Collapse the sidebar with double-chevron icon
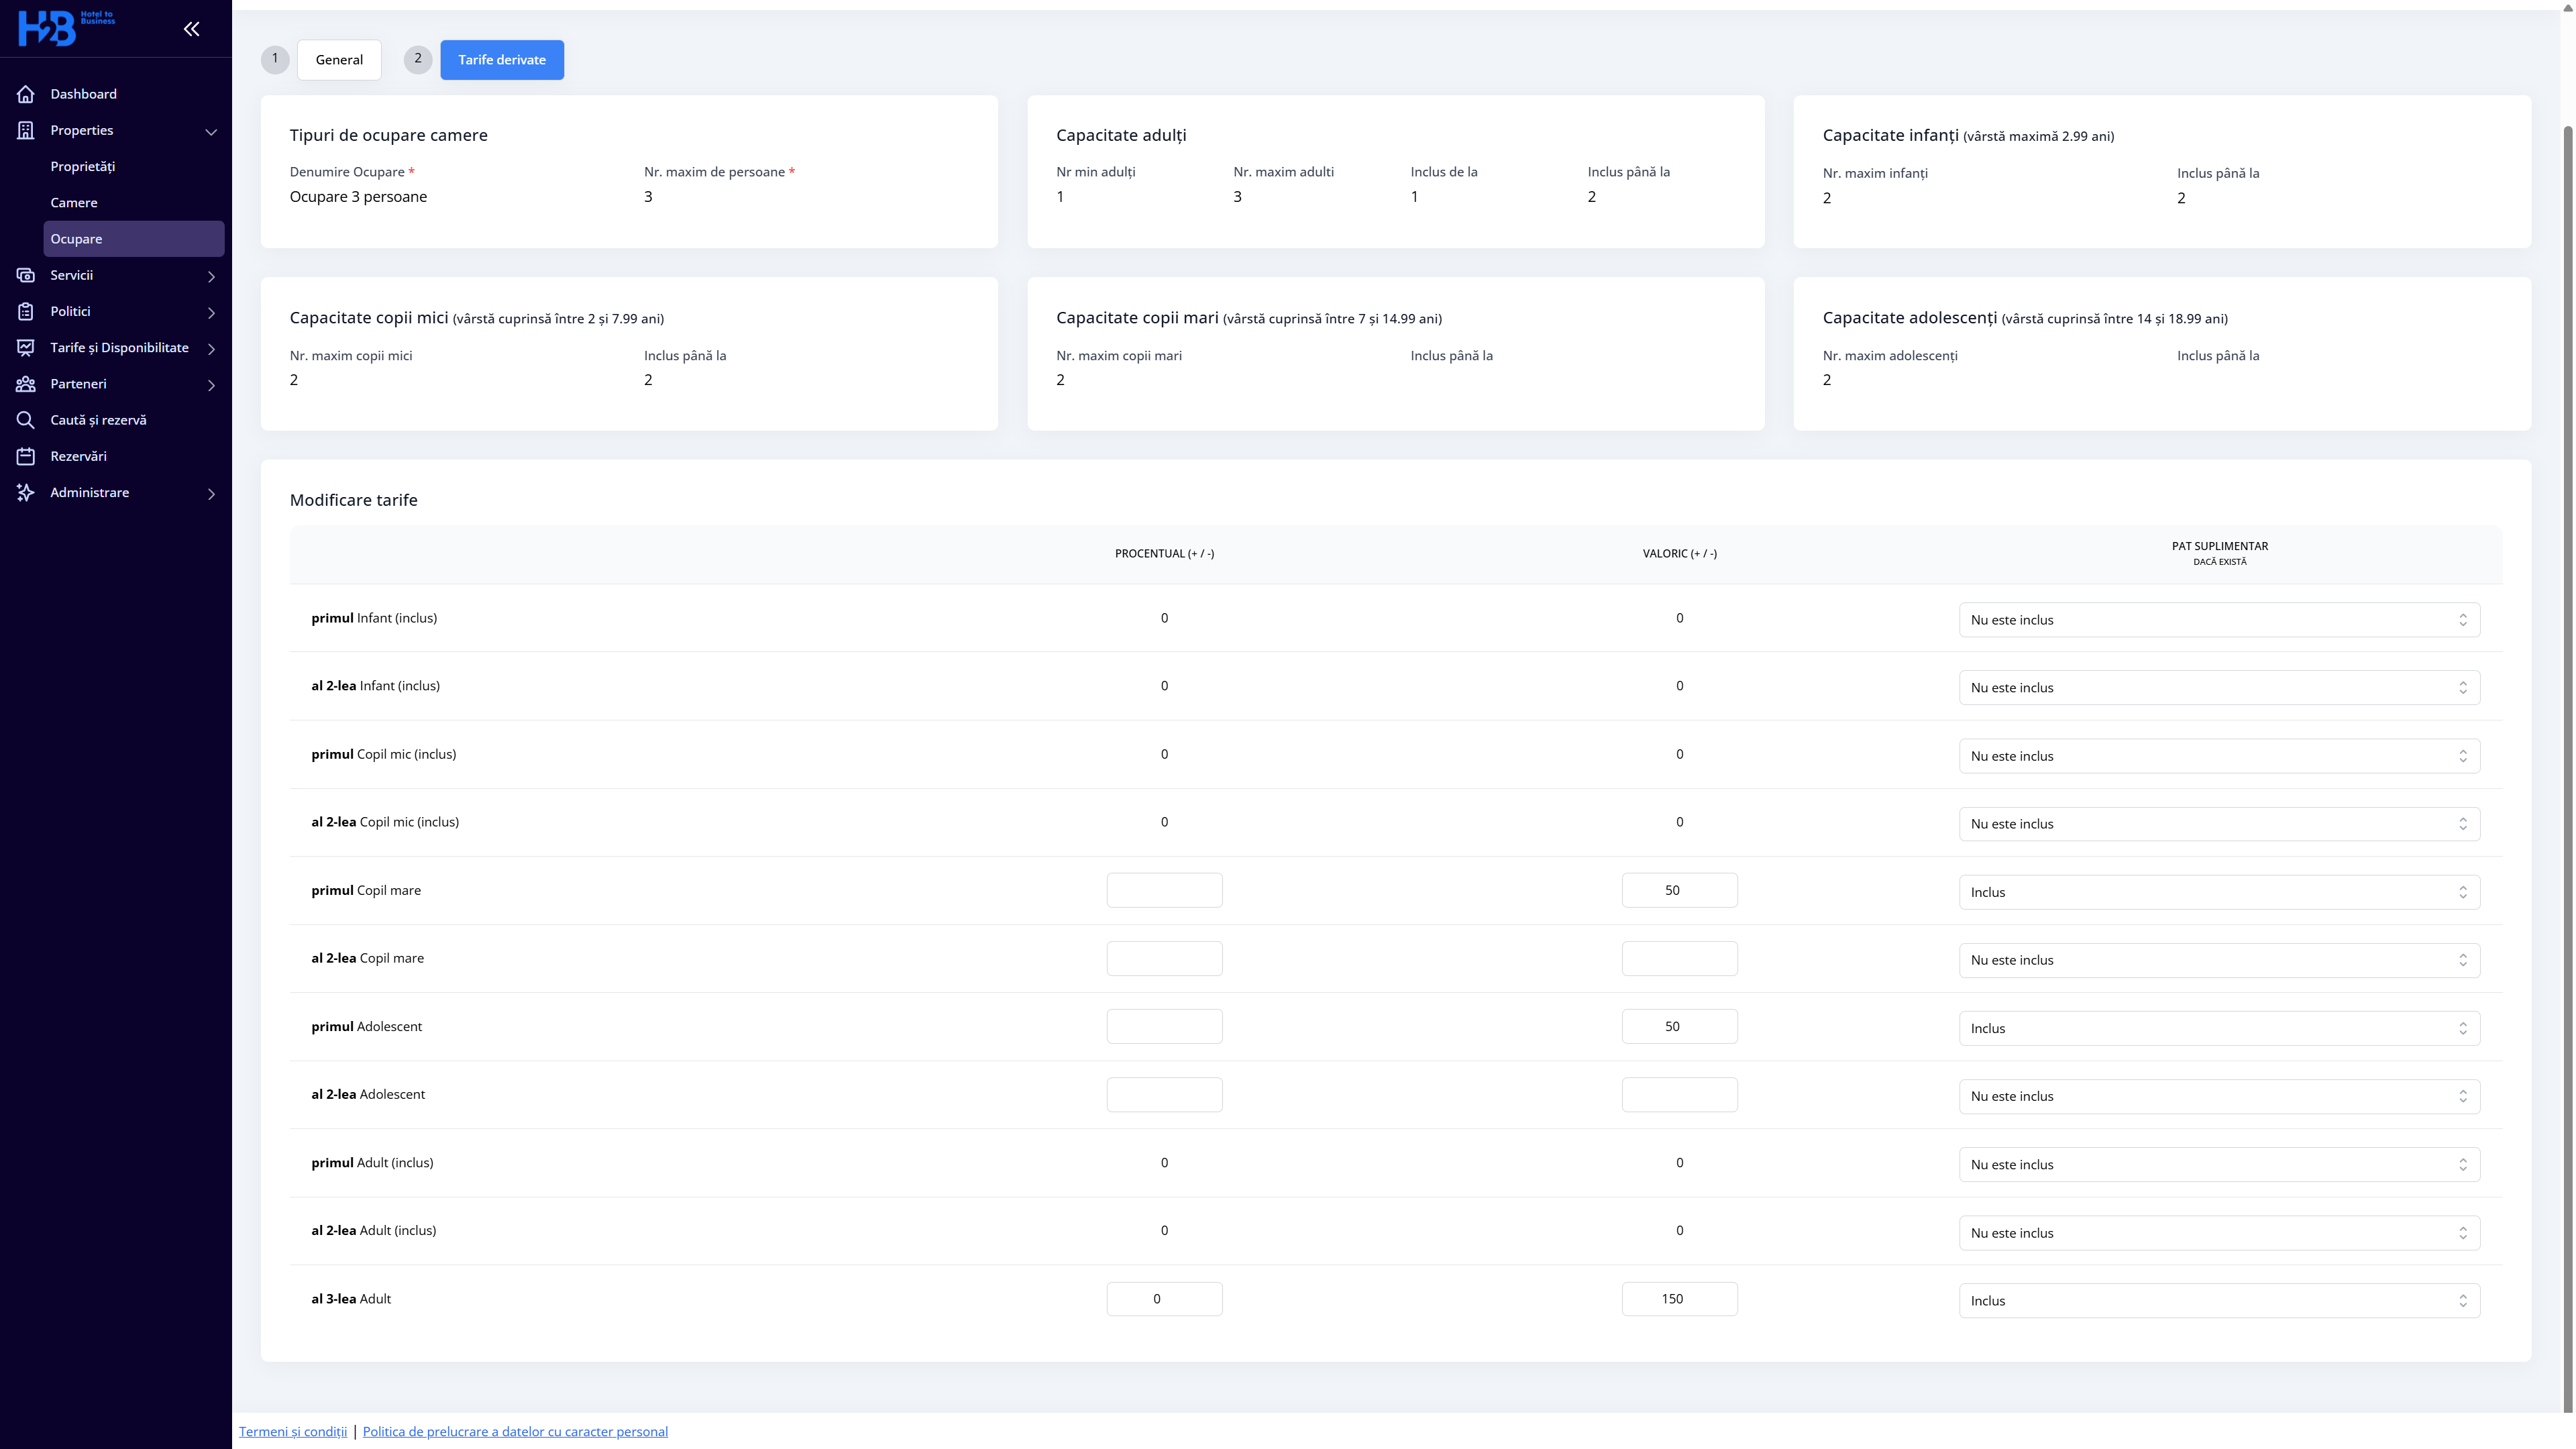This screenshot has height=1449, width=2576. point(191,29)
